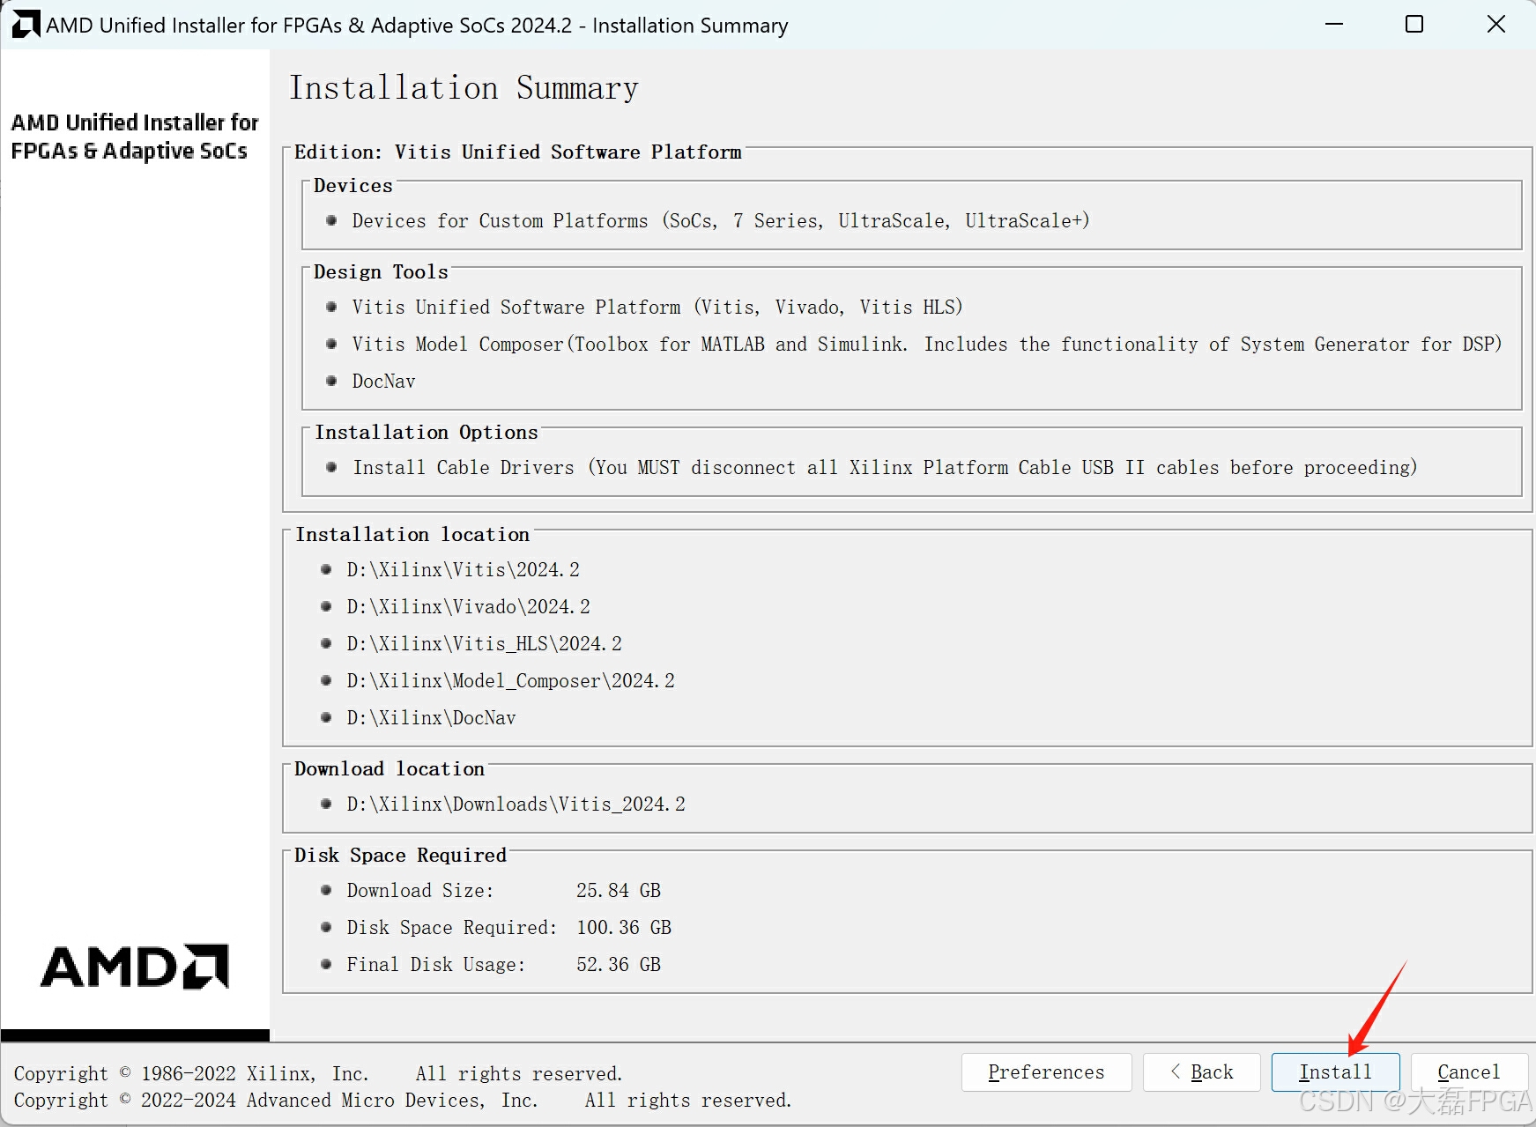Click the AMD logo in sidebar
Viewport: 1536px width, 1127px height.
[x=135, y=967]
